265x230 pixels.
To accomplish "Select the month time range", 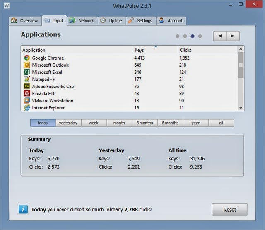I will point(119,123).
